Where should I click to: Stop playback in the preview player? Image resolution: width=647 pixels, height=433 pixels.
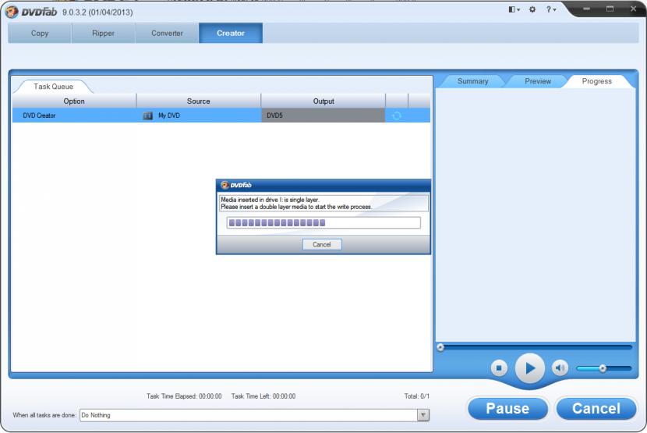[x=499, y=367]
